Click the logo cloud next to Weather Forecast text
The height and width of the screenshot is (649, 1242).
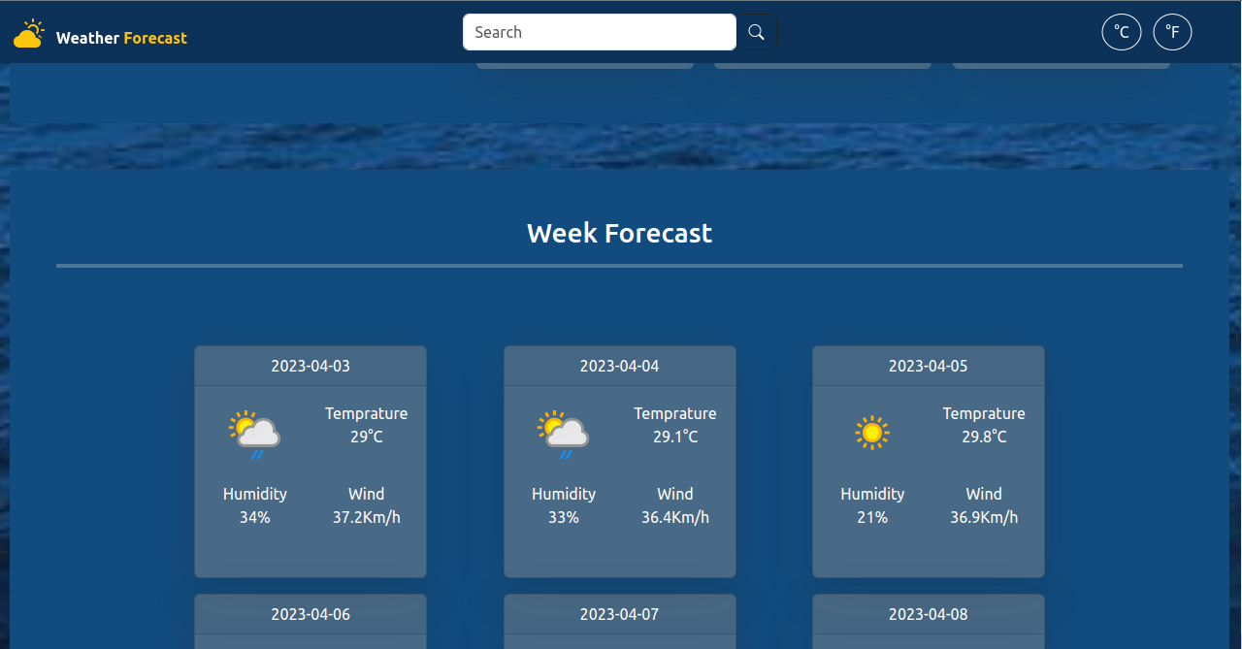(29, 32)
